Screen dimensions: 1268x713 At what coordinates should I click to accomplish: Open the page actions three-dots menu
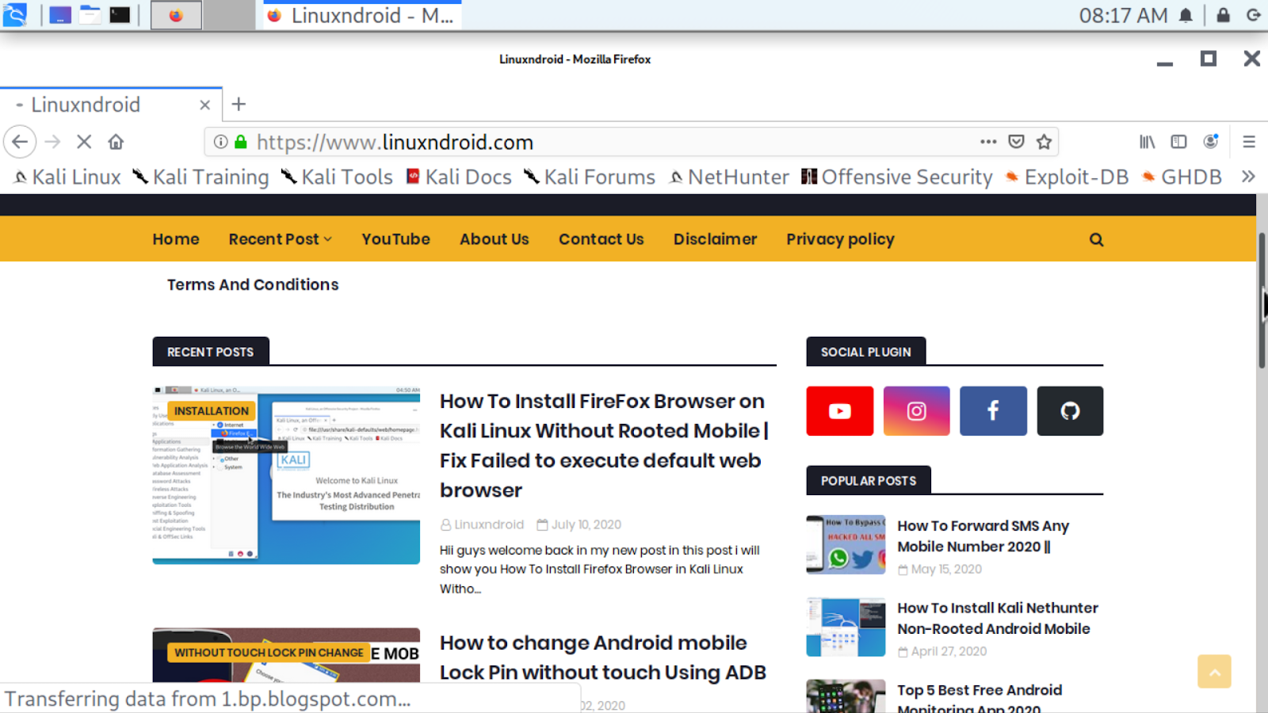click(x=988, y=142)
